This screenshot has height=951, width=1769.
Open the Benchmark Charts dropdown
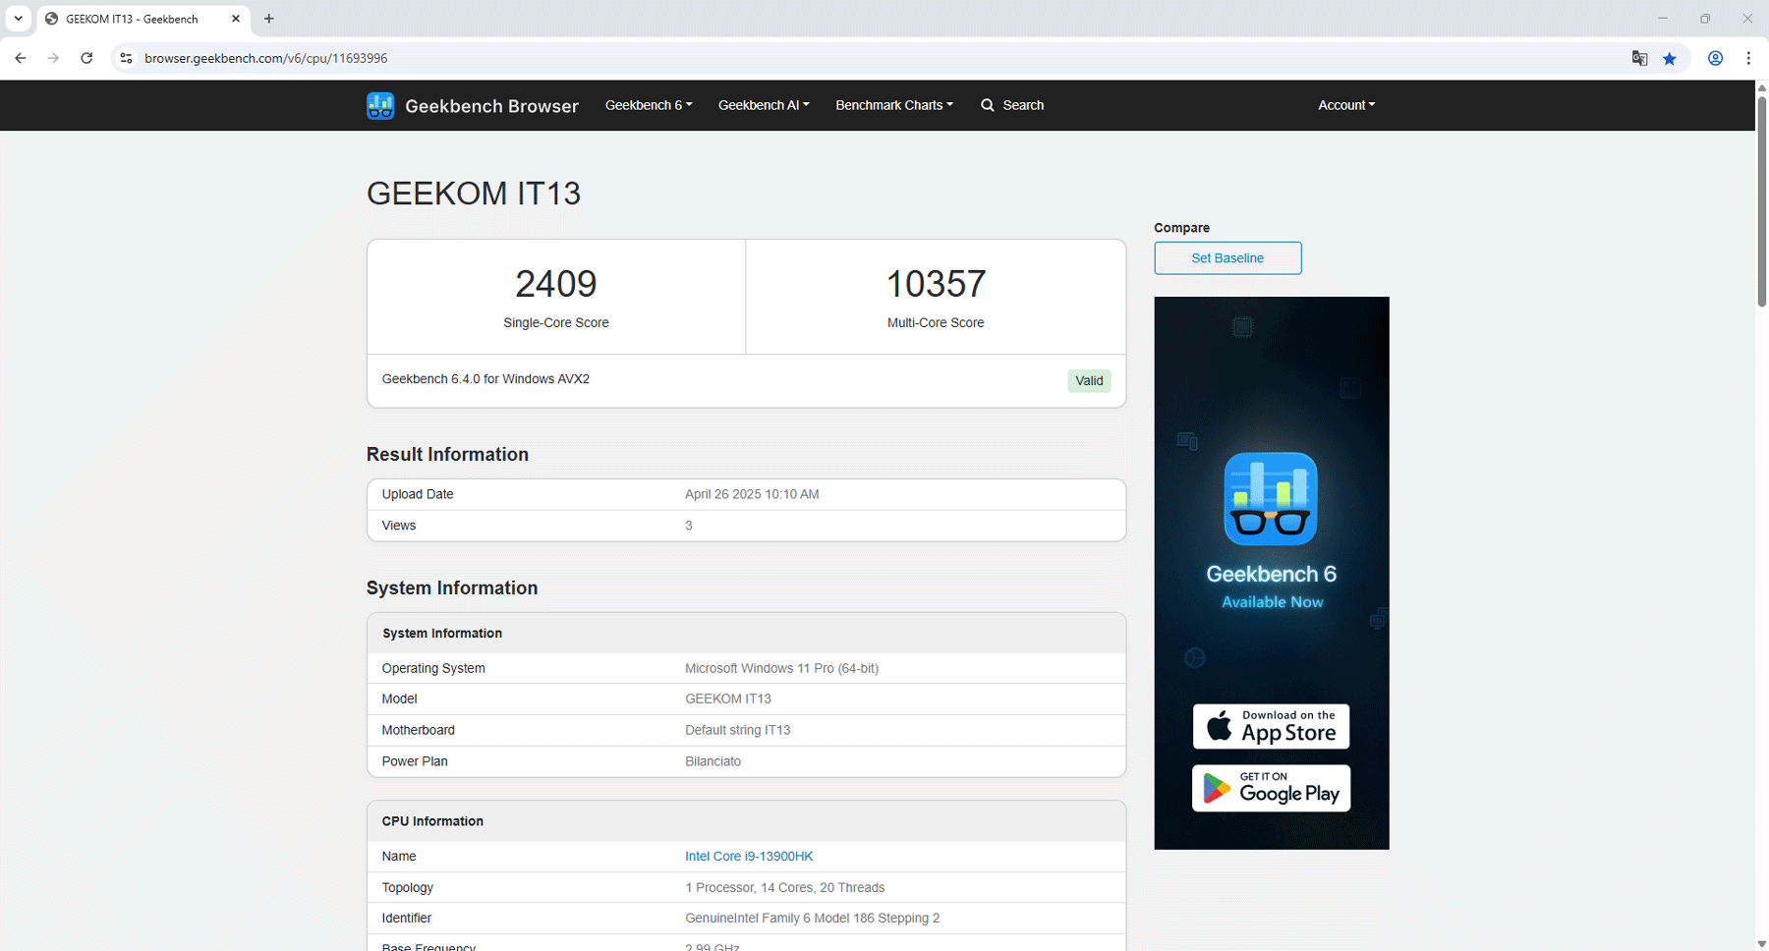[894, 105]
